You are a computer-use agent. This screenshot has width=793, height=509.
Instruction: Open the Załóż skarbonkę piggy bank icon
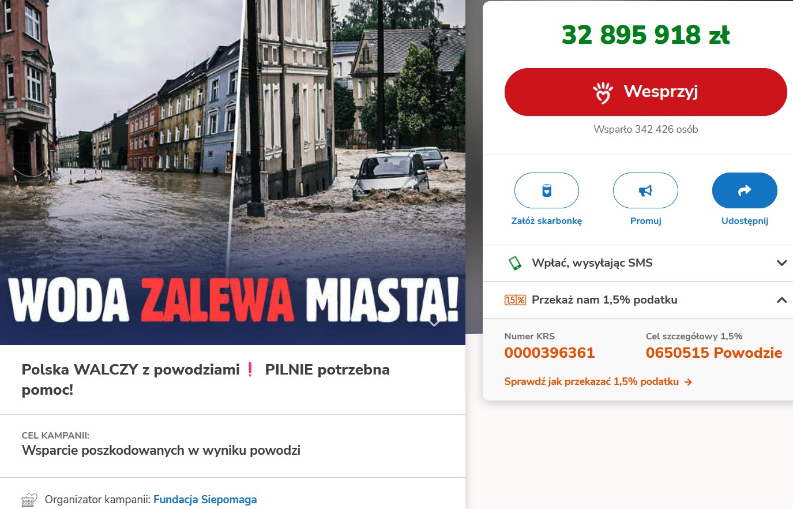547,190
